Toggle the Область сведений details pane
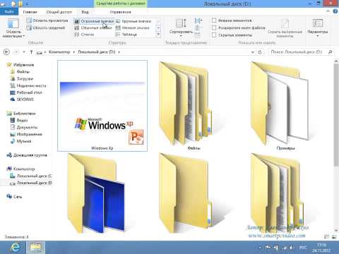 click(x=46, y=28)
